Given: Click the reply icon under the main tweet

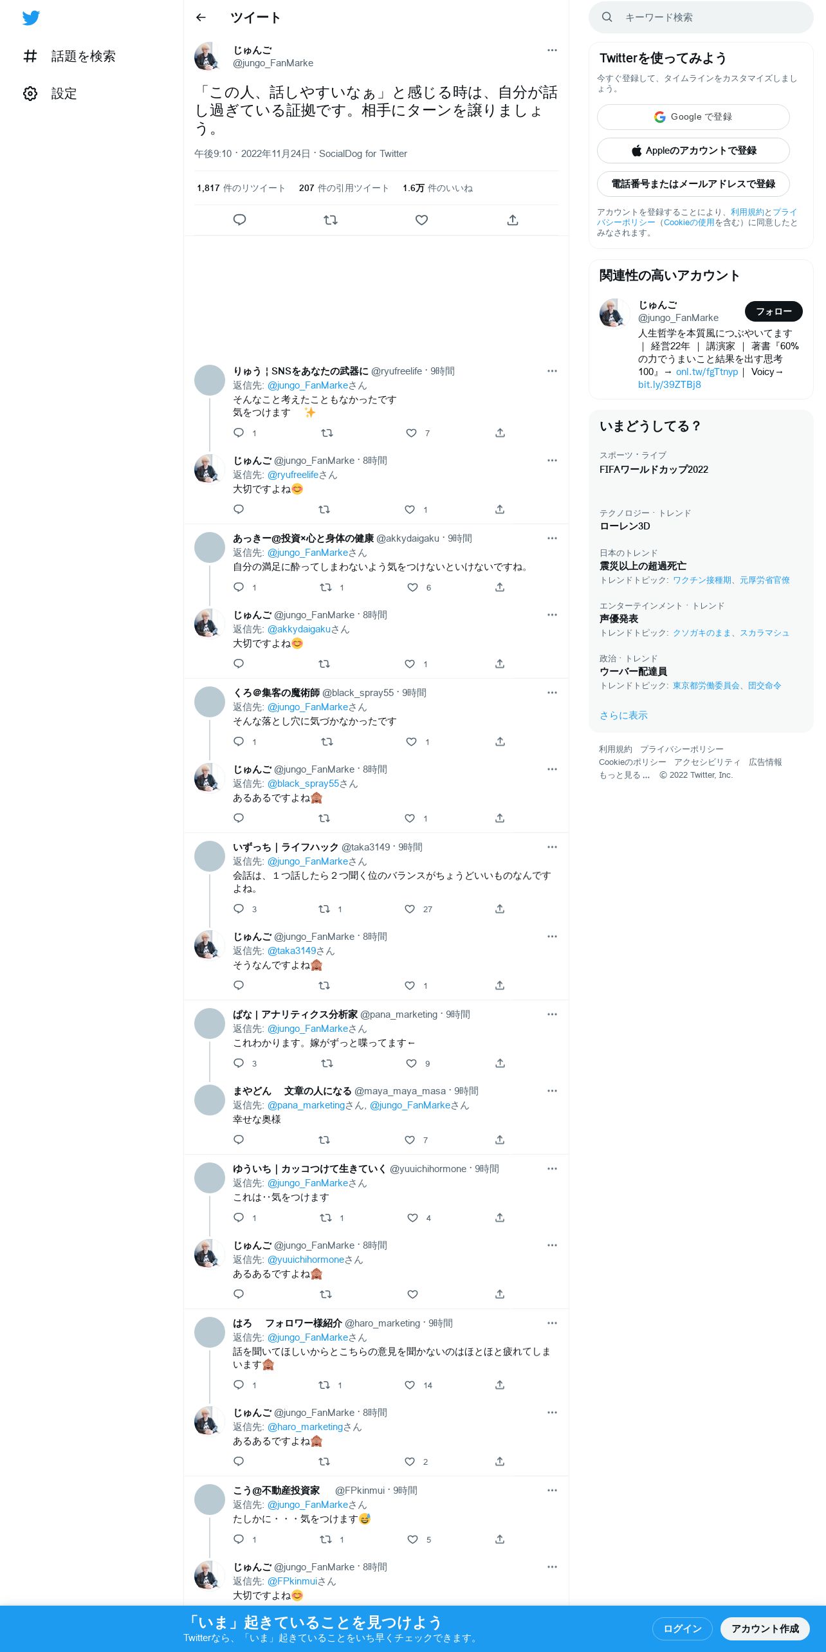Looking at the screenshot, I should pyautogui.click(x=239, y=220).
